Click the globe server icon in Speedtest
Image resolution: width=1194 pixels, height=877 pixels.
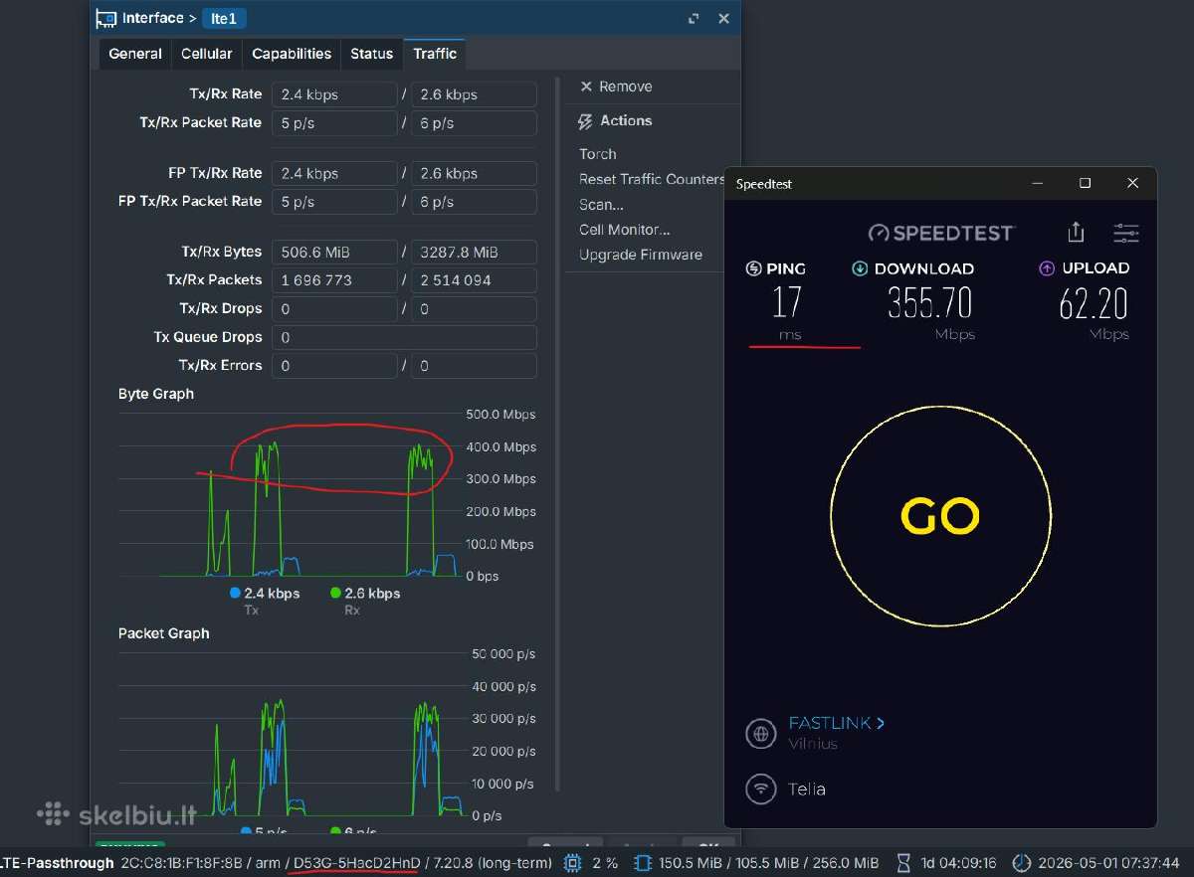761,734
